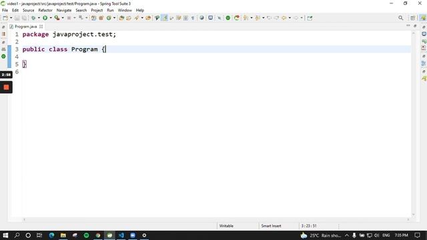
Task: Open the Debug dropdown arrow
Action: (x=39, y=18)
